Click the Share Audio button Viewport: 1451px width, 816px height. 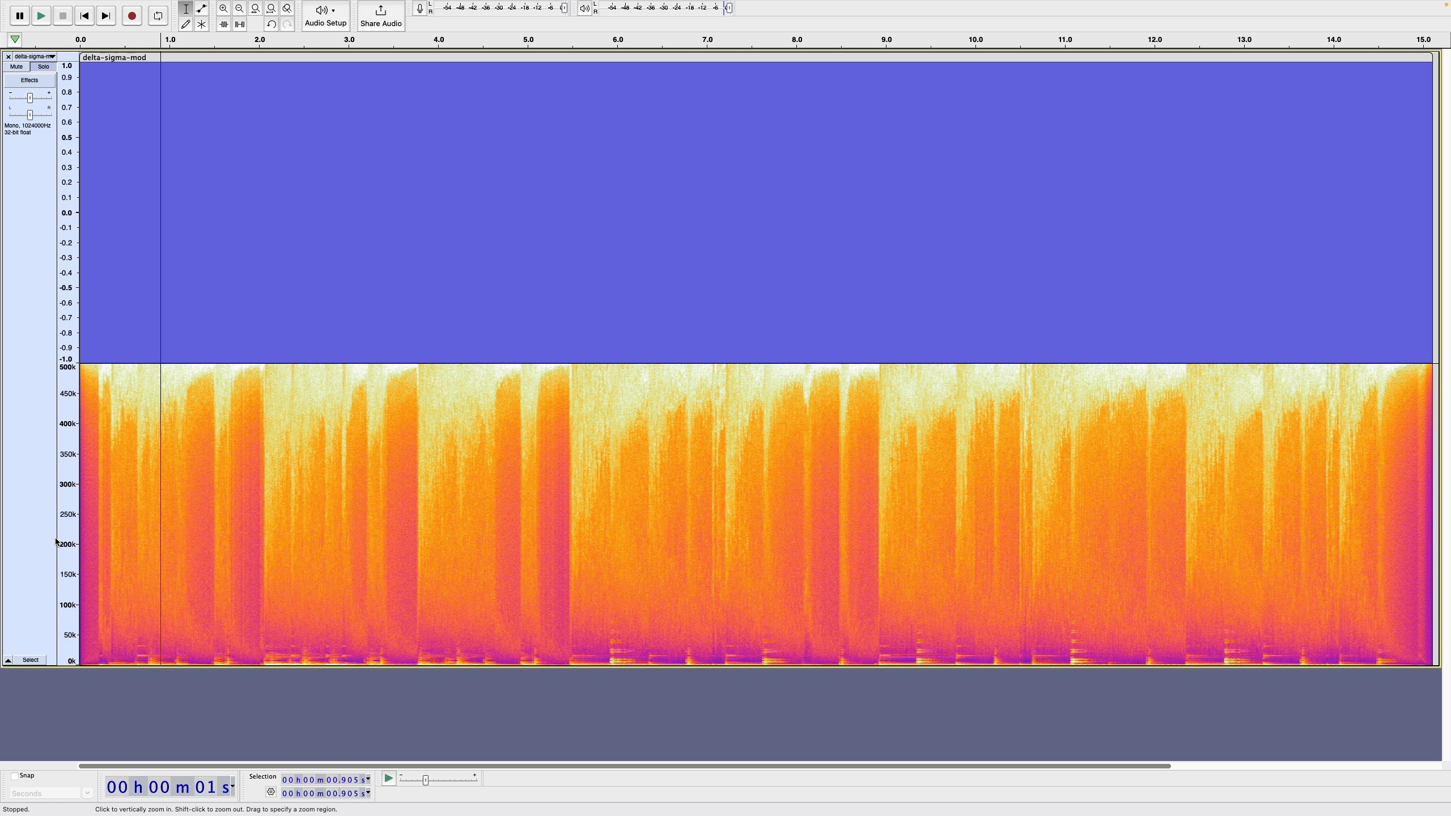tap(381, 16)
